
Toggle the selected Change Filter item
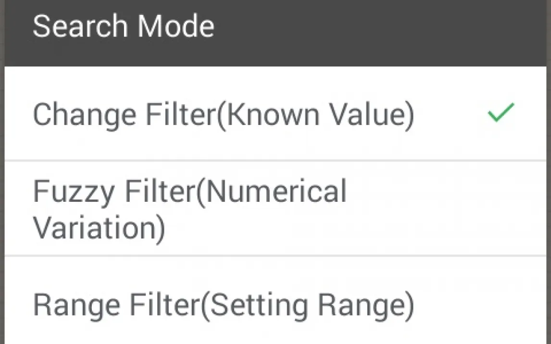click(223, 115)
